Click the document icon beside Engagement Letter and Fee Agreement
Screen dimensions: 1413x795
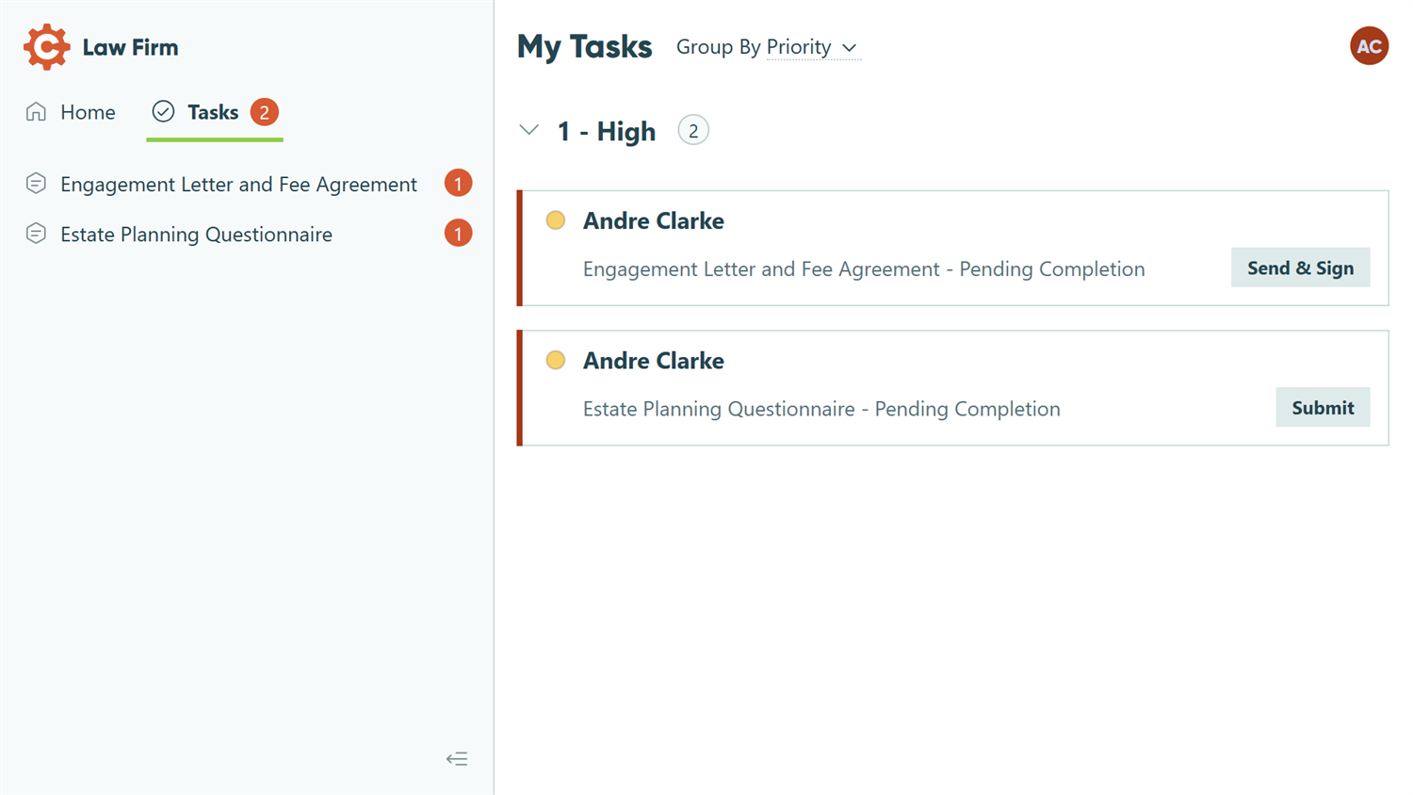click(x=36, y=183)
